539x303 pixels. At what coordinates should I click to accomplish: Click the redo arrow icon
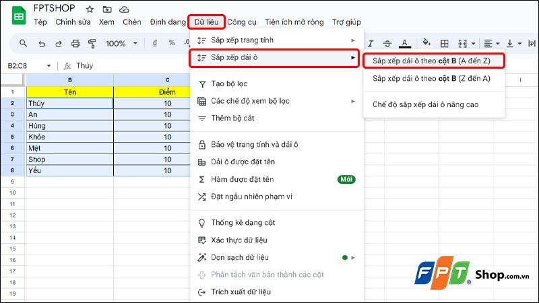click(59, 44)
